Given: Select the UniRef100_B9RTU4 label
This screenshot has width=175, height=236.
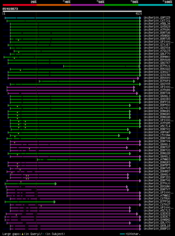Looking at the screenshot, I should 157,93.
